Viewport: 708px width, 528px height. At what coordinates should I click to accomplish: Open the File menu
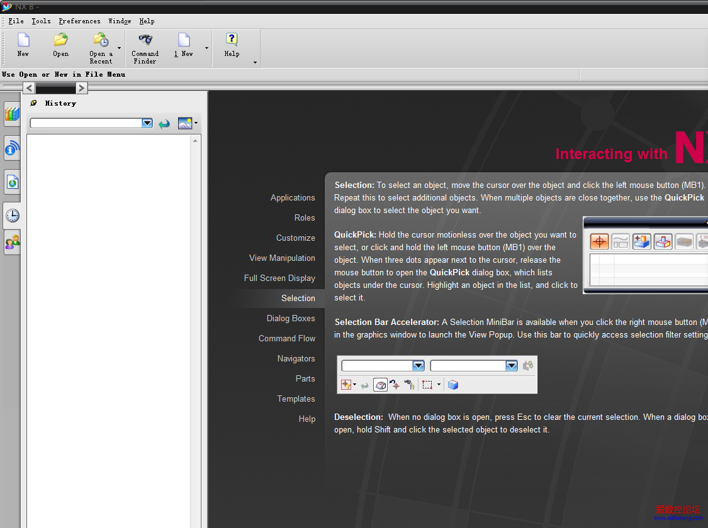click(x=16, y=21)
